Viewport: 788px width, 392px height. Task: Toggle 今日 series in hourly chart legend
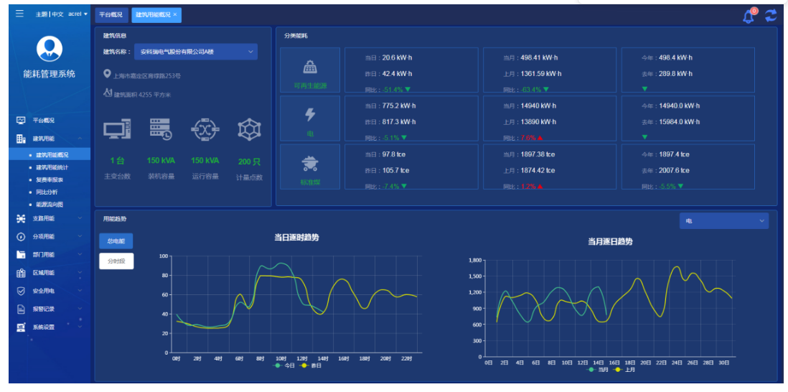pyautogui.click(x=285, y=365)
